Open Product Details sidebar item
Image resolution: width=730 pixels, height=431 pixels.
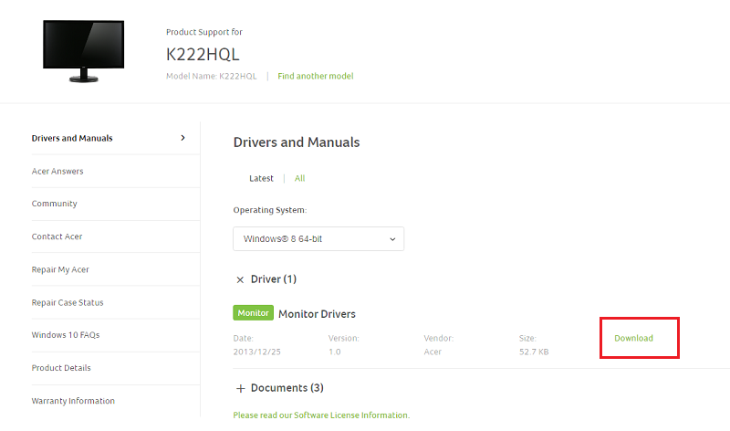coord(61,368)
